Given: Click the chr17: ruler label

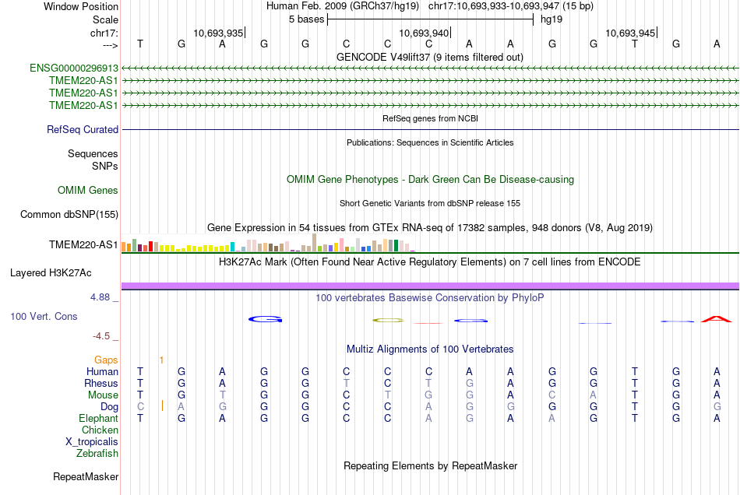Looking at the screenshot, I should tap(104, 33).
